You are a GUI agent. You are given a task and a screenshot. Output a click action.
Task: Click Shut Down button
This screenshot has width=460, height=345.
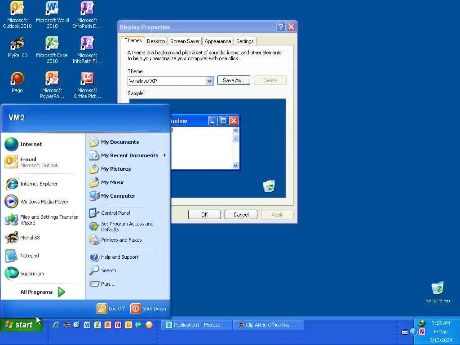148,309
